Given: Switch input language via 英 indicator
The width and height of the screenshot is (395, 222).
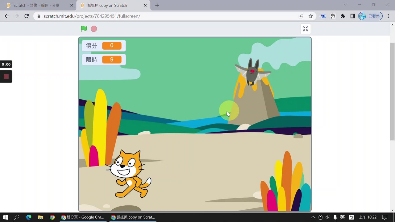Looking at the screenshot, I should [x=342, y=217].
